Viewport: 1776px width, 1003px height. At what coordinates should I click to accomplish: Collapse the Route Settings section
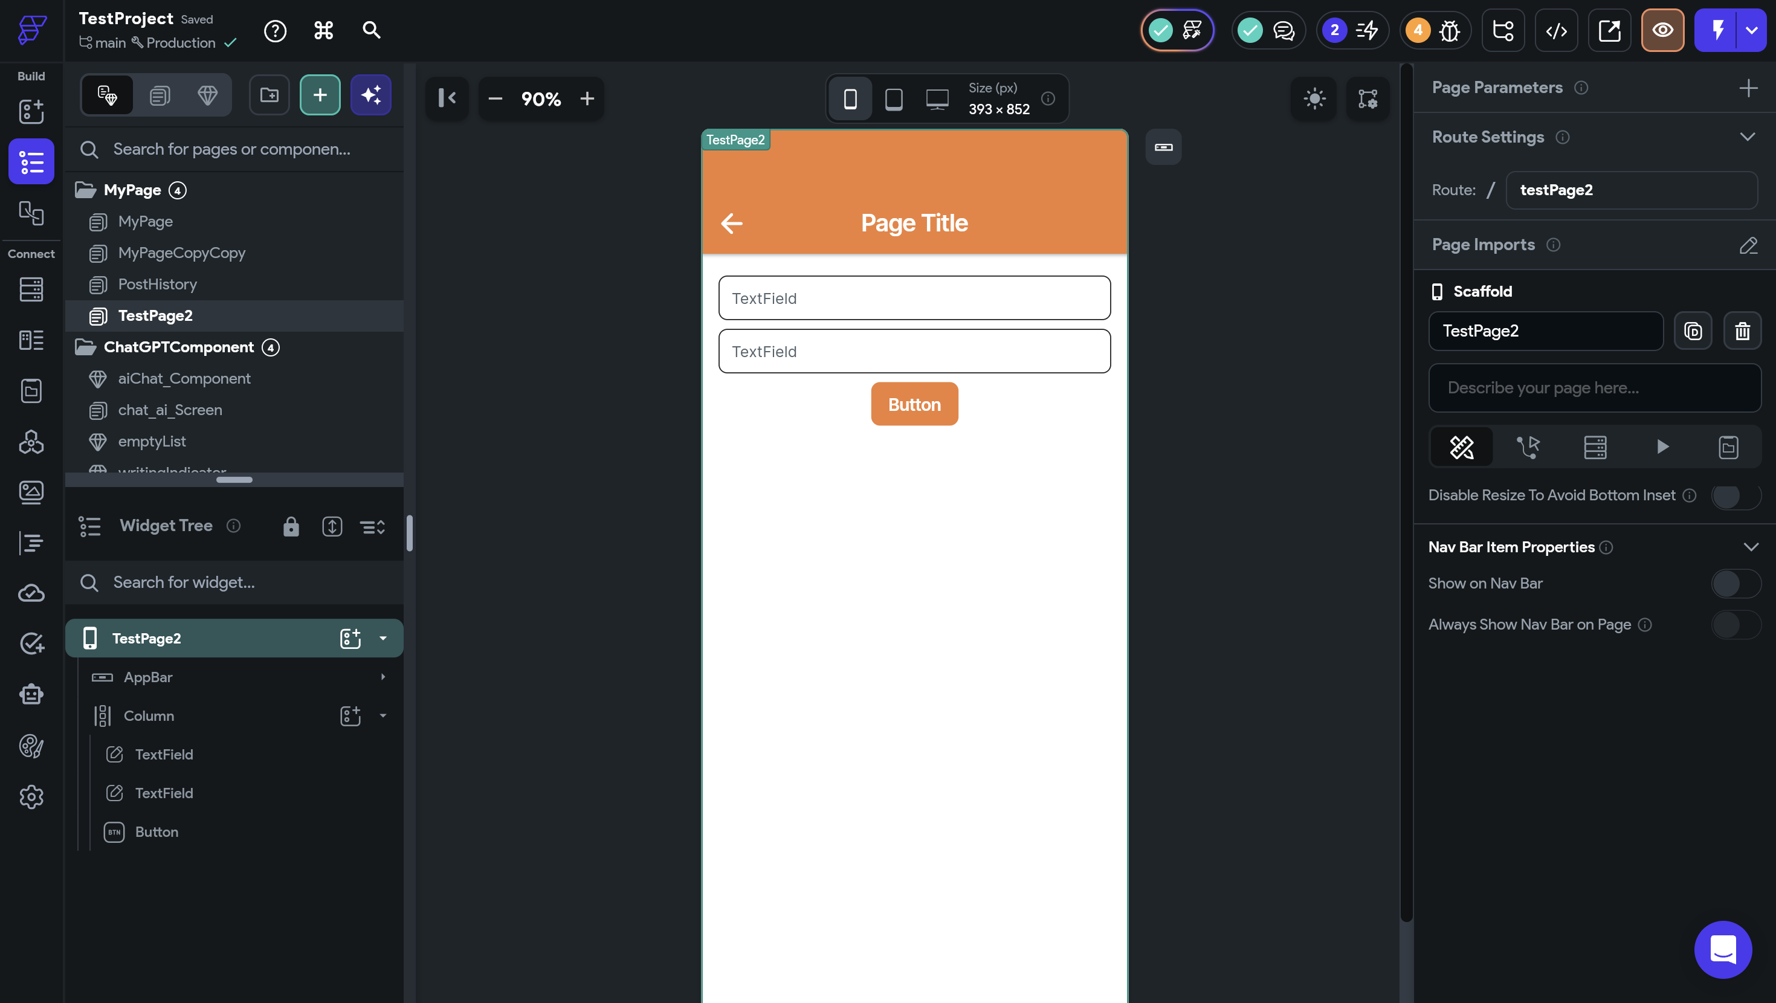click(x=1747, y=137)
